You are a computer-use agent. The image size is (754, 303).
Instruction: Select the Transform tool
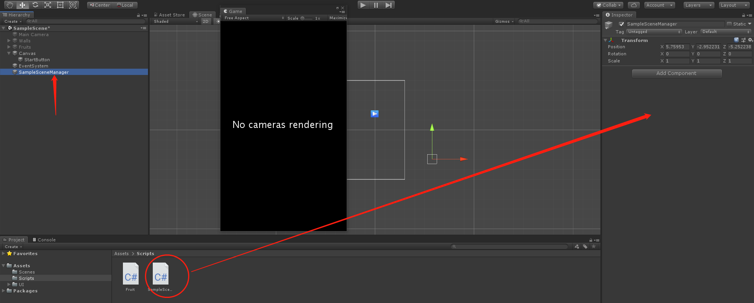pos(73,5)
